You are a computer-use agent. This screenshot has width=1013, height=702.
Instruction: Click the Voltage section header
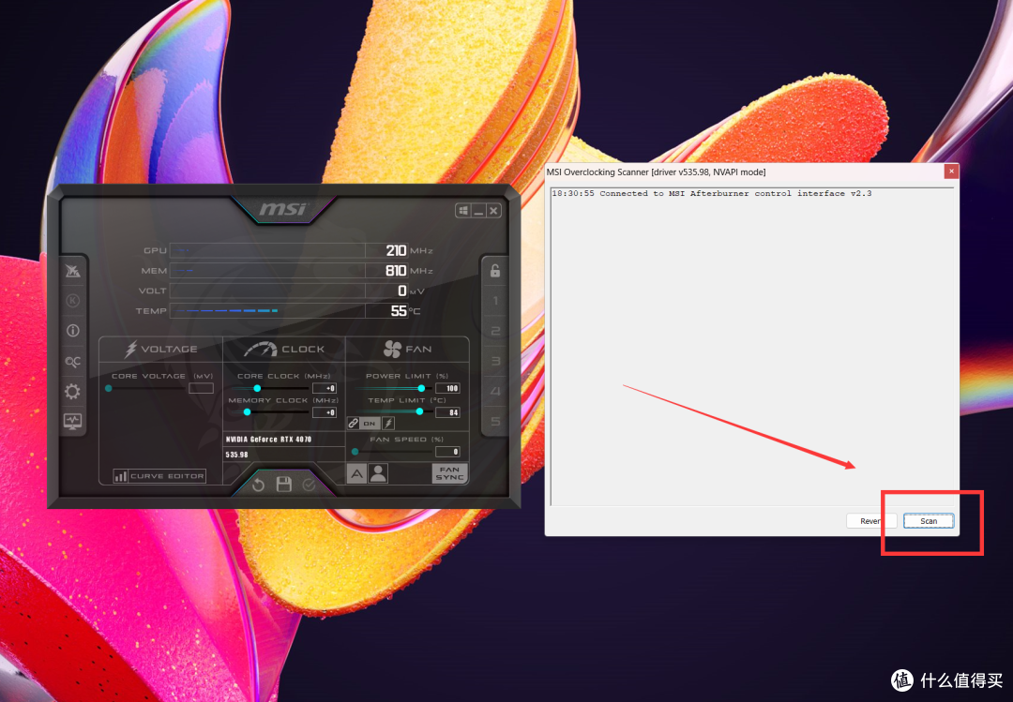(x=160, y=349)
